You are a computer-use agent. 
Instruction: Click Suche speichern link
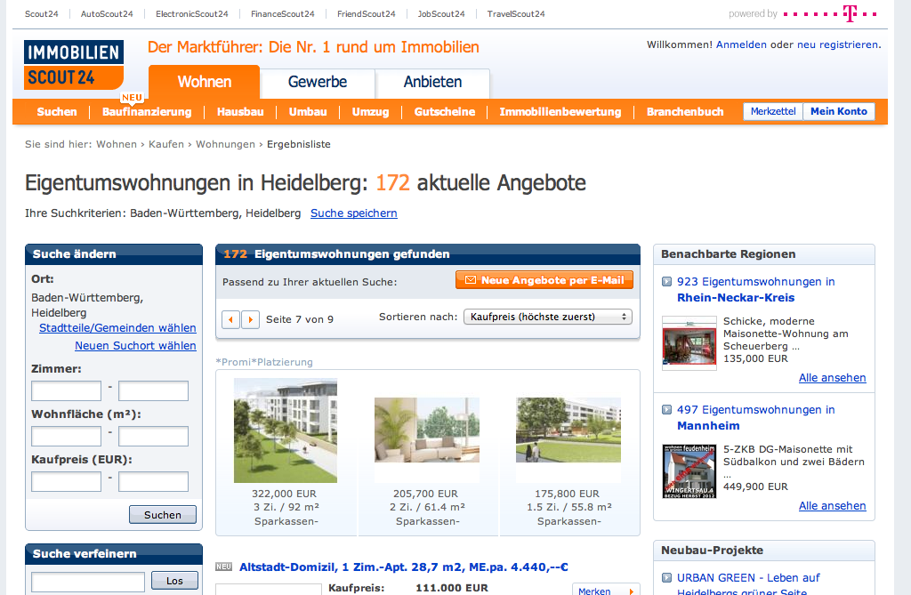[354, 213]
